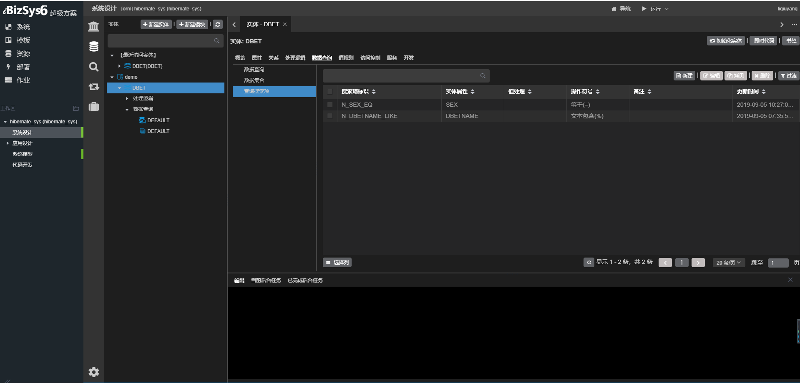Expand the DBET(DBET) recent entity node

pyautogui.click(x=119, y=66)
